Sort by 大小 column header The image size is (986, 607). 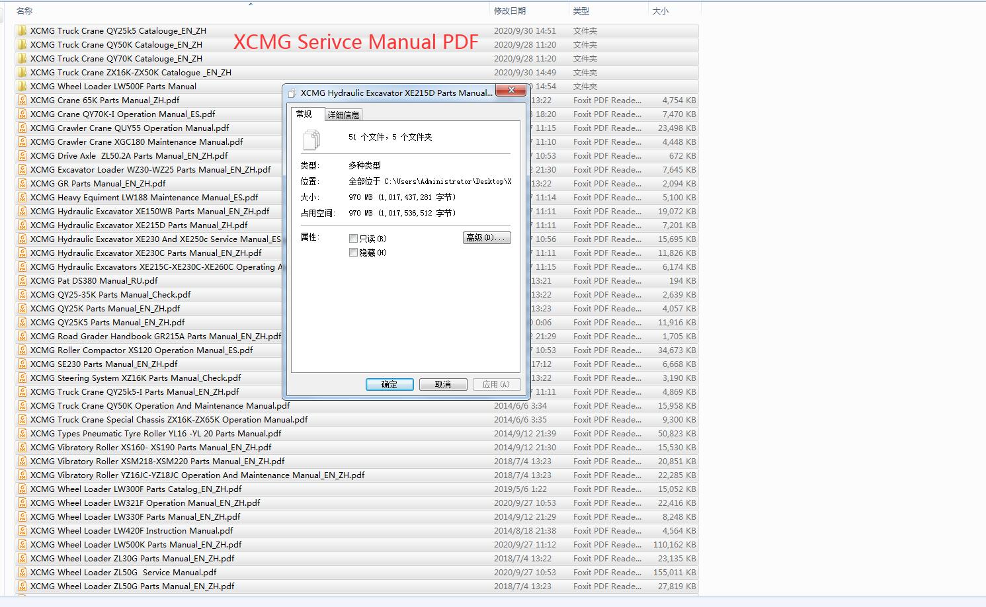(661, 11)
